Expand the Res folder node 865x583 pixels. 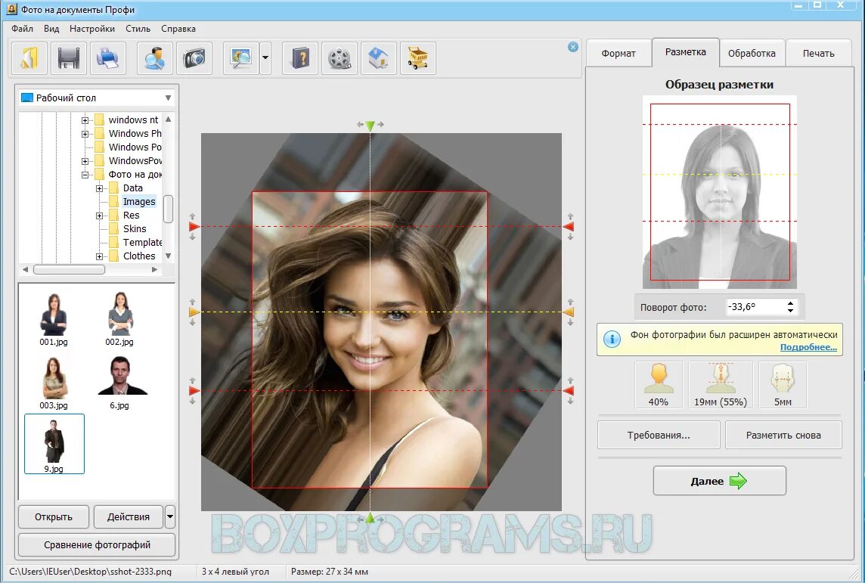99,216
